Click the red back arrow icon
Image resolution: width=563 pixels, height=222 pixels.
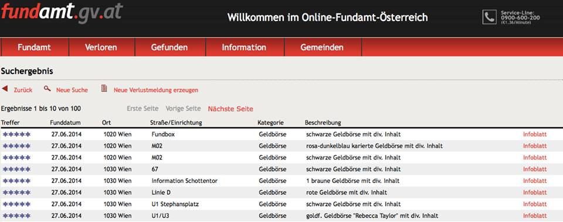(5, 88)
